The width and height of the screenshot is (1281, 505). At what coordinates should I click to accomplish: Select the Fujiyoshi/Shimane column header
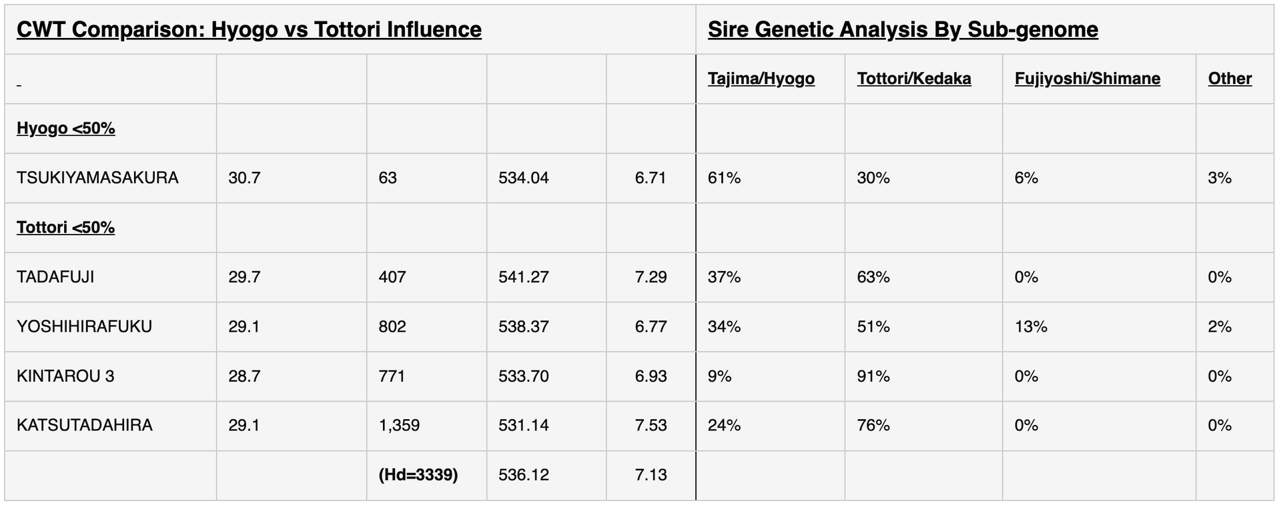(1088, 79)
